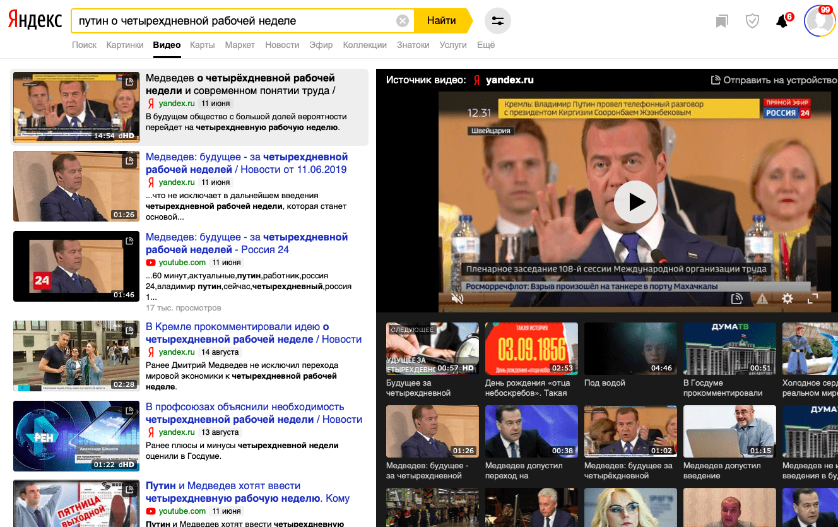This screenshot has height=527, width=838.
Task: Switch to Картинки tab
Action: tap(125, 45)
